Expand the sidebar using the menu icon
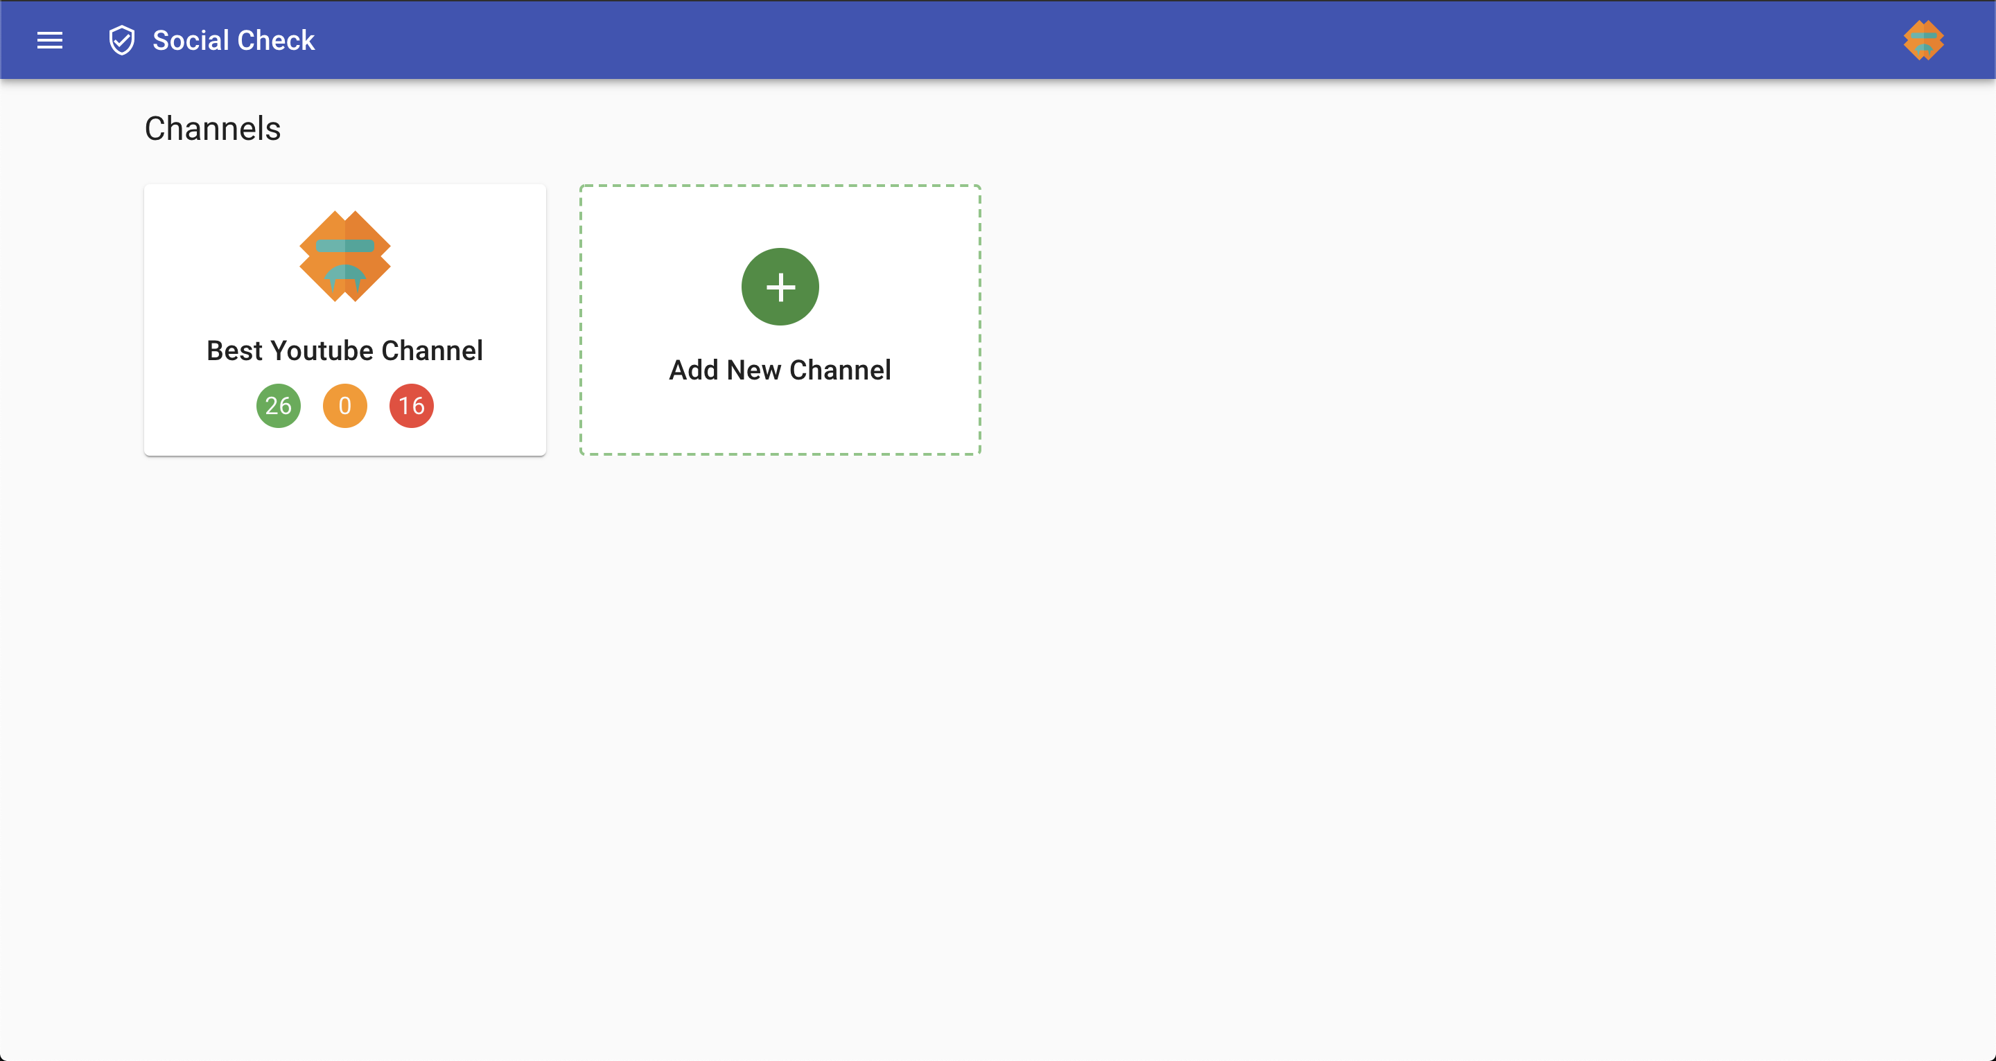This screenshot has width=1996, height=1061. tap(50, 40)
